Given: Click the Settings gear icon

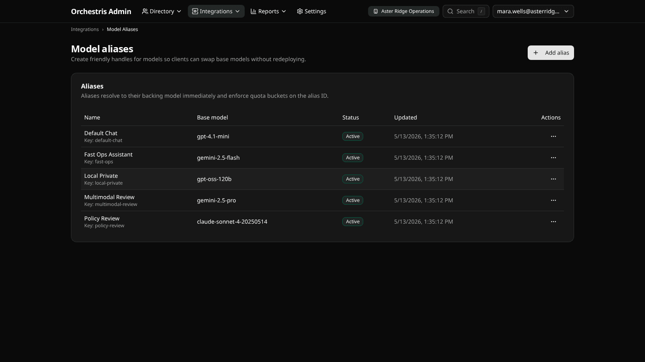Looking at the screenshot, I should point(300,11).
